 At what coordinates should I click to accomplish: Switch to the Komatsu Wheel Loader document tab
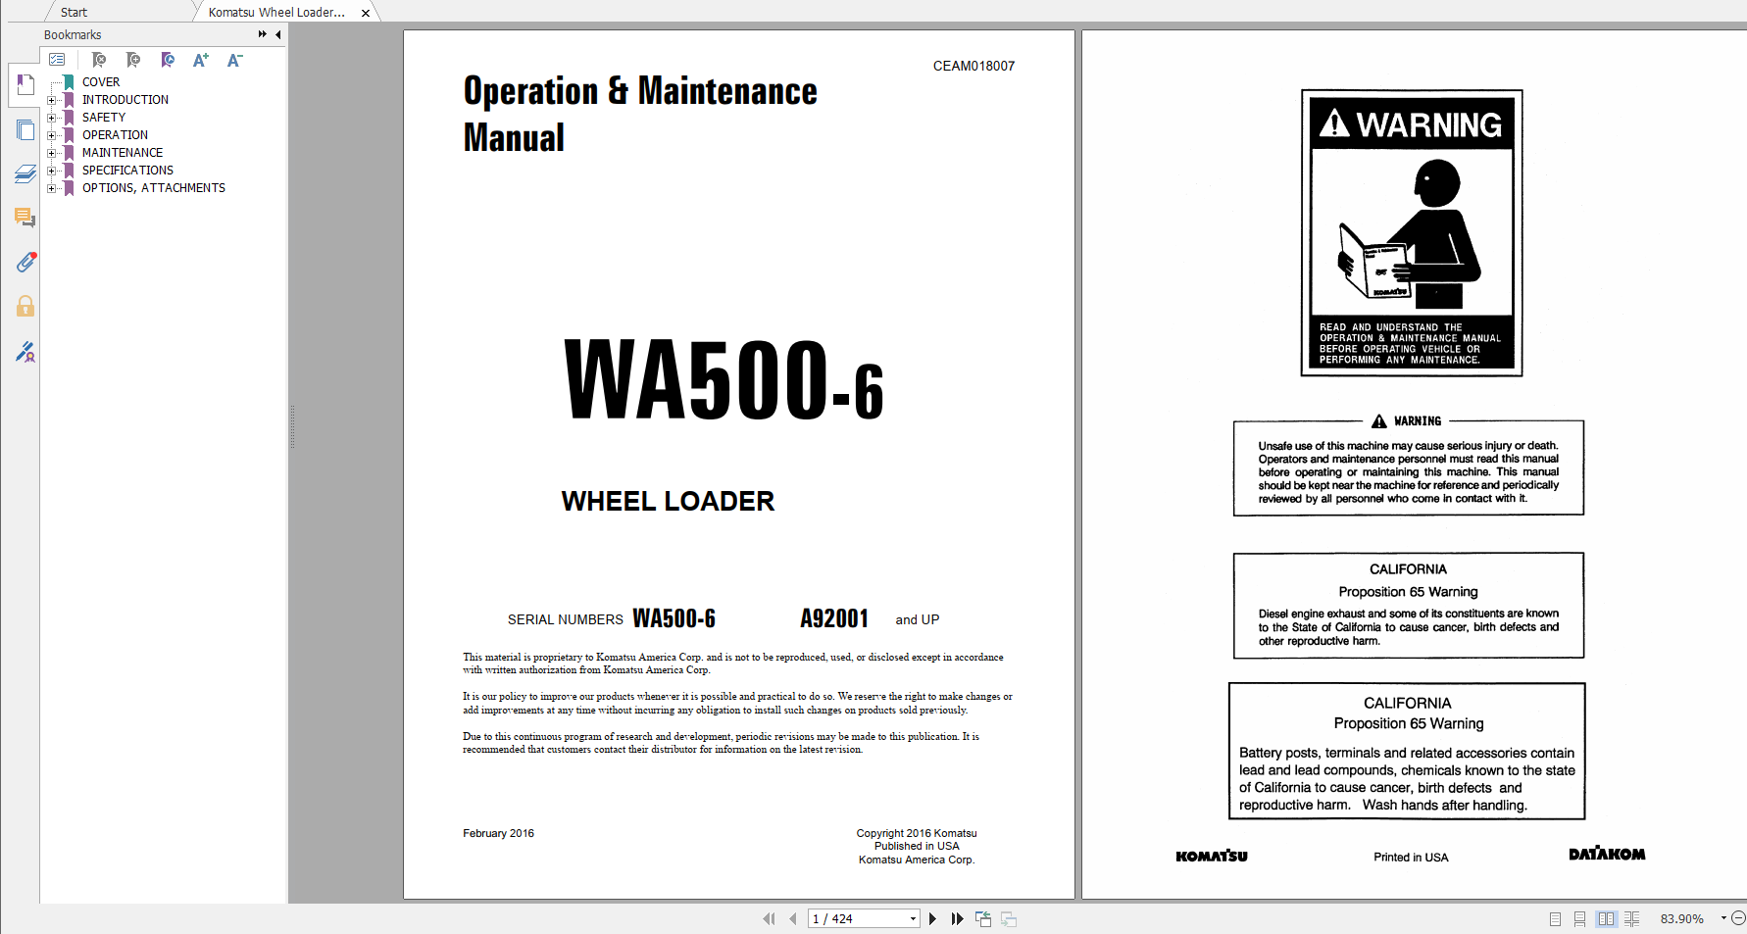(x=276, y=13)
